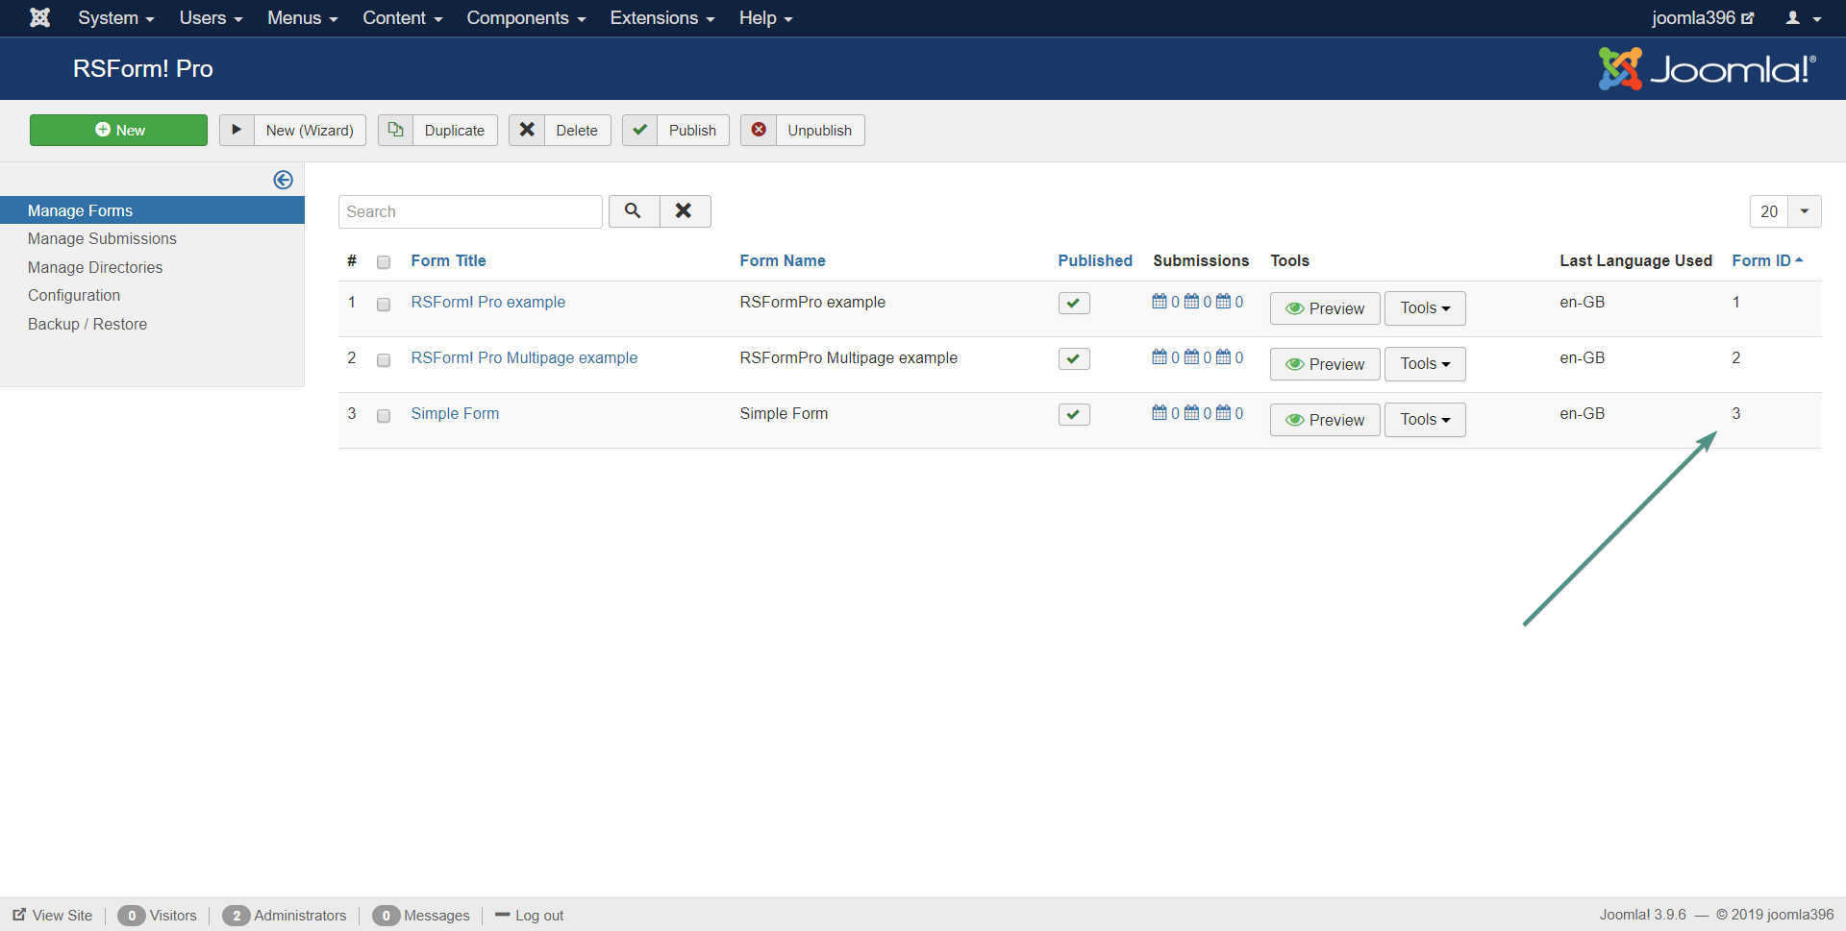Image resolution: width=1846 pixels, height=931 pixels.
Task: Click into the Search input field
Action: click(x=469, y=211)
